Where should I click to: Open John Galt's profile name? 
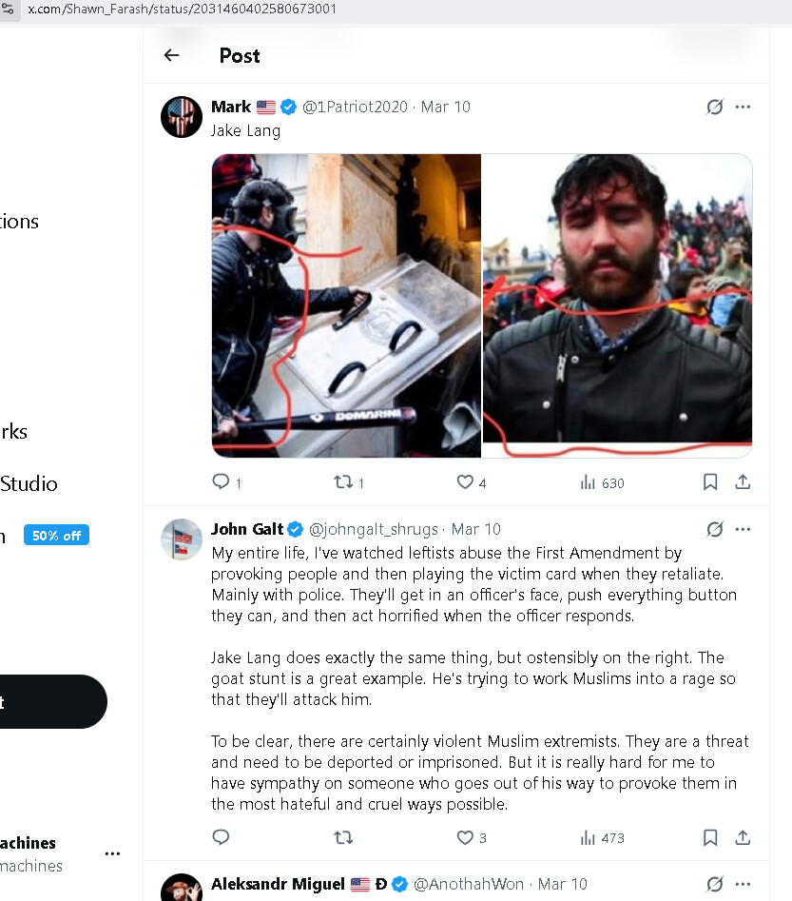pos(247,529)
